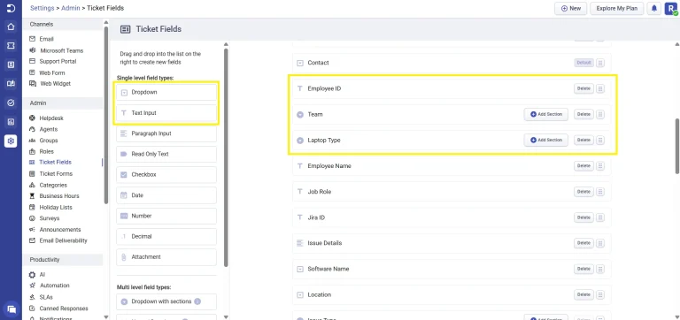Click the drag handle for Team field
The height and width of the screenshot is (320, 680).
pyautogui.click(x=600, y=114)
